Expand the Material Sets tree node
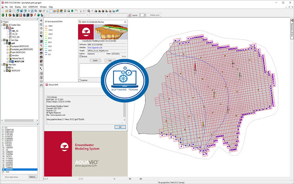294x184 pixels. [7, 58]
